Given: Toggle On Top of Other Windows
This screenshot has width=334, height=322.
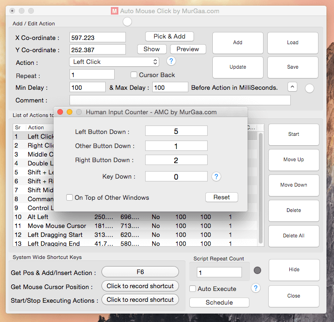Looking at the screenshot, I should [x=70, y=197].
